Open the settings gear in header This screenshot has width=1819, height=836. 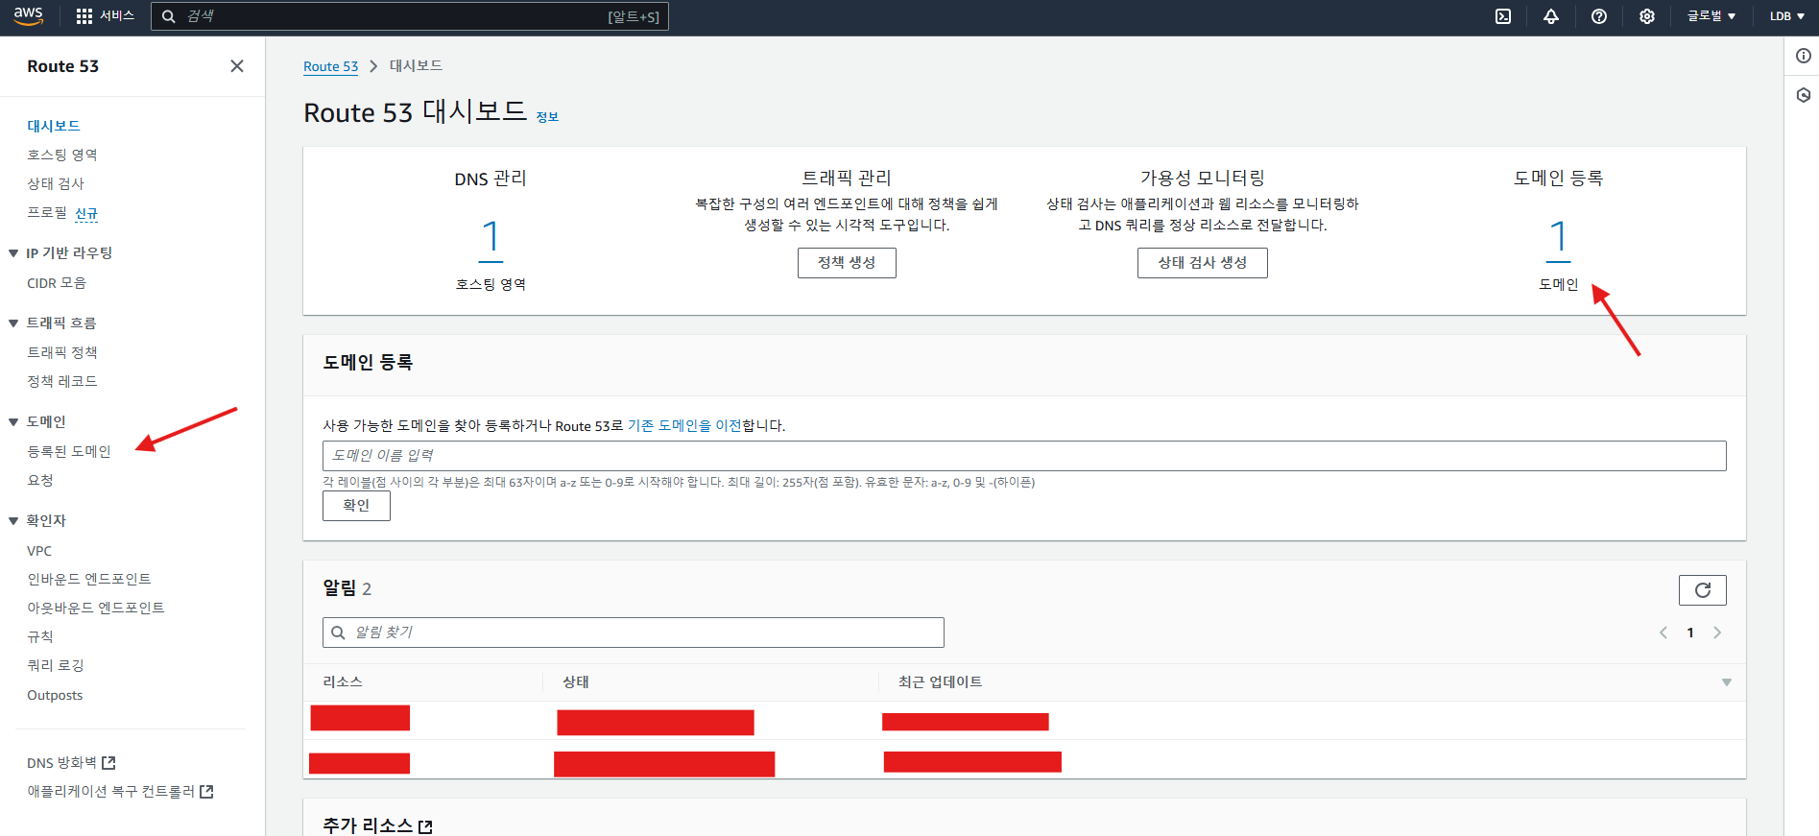point(1647,16)
